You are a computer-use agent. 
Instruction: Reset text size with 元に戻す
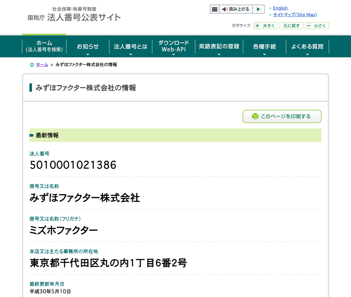[291, 26]
